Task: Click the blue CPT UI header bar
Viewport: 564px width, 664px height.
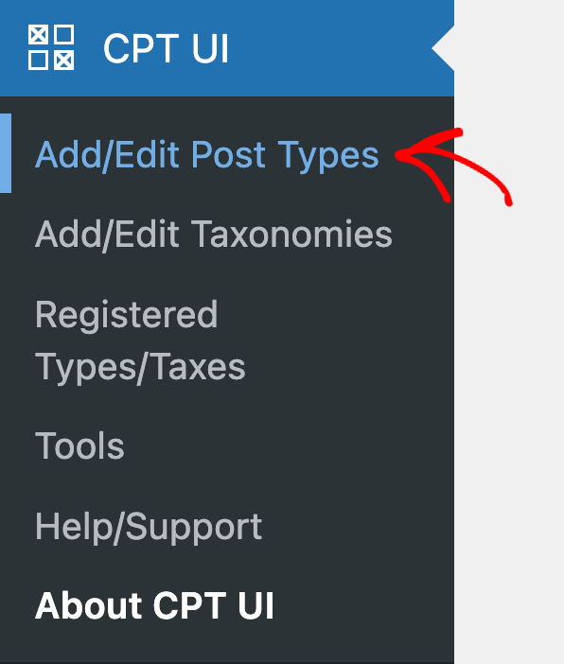Action: tap(227, 48)
